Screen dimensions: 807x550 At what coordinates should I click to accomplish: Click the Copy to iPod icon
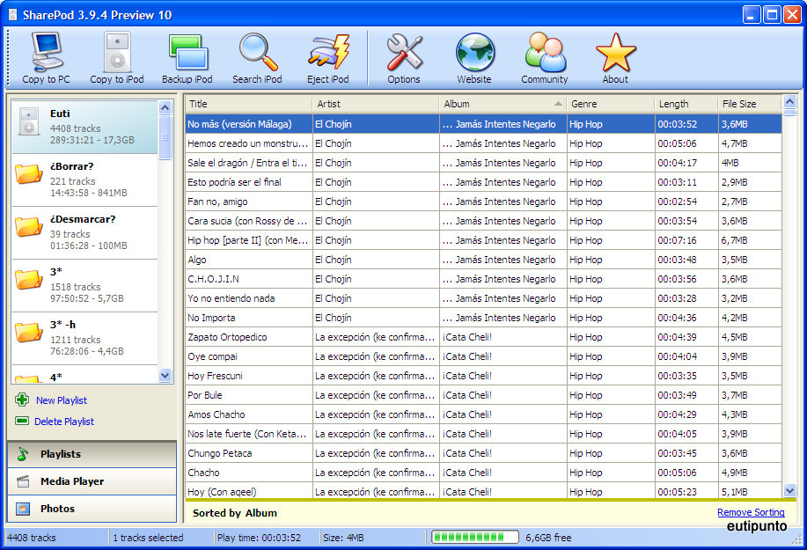click(117, 51)
